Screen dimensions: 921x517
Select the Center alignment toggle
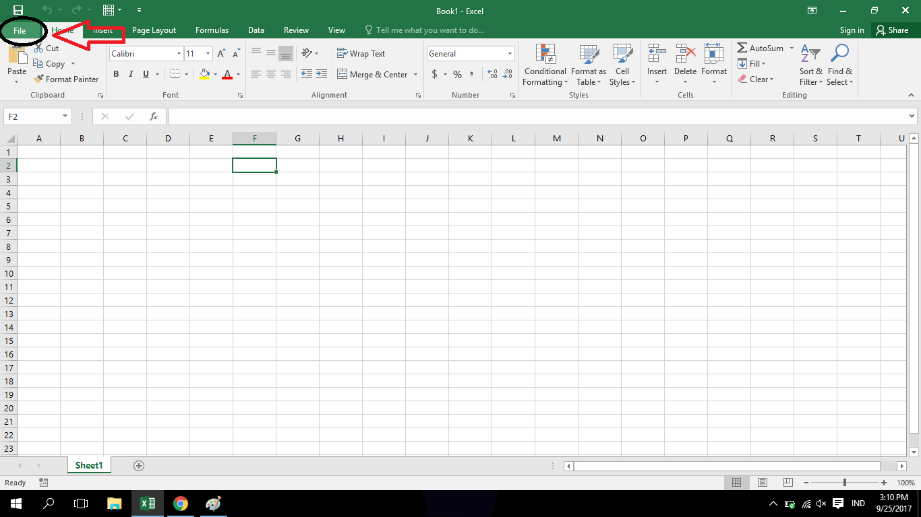tap(270, 74)
